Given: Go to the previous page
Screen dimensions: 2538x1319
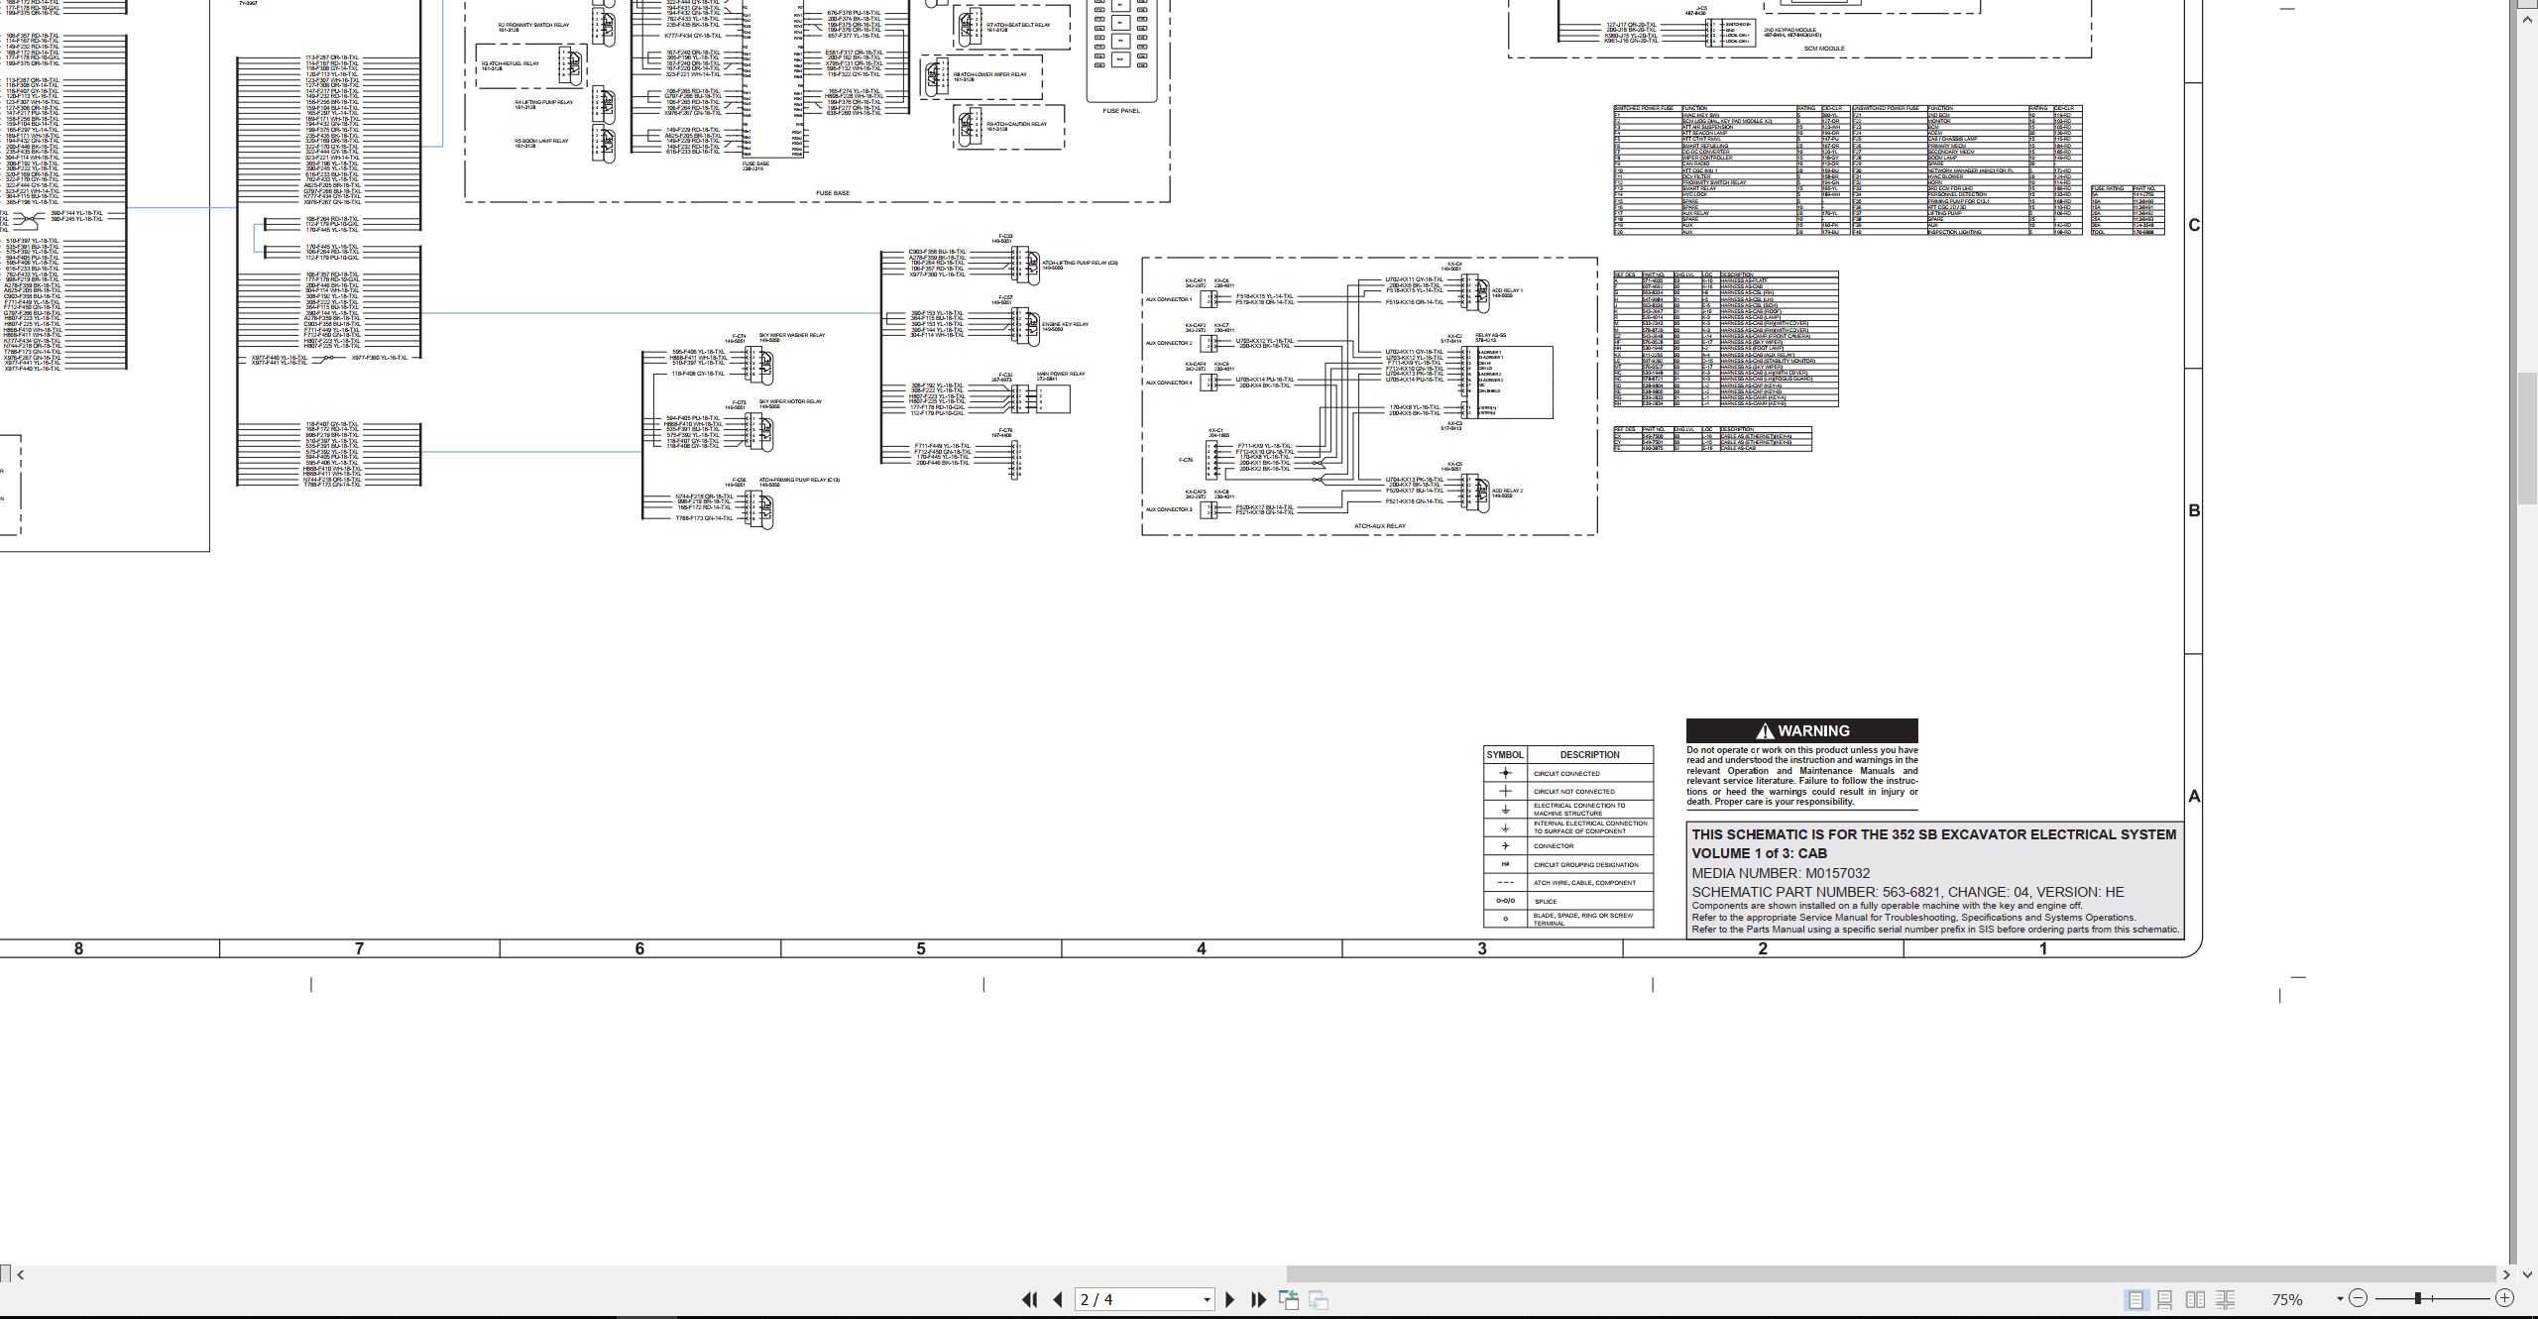Looking at the screenshot, I should point(1058,1299).
